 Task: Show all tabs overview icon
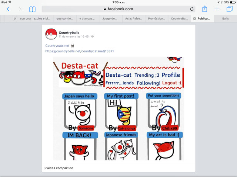pyautogui.click(x=230, y=9)
